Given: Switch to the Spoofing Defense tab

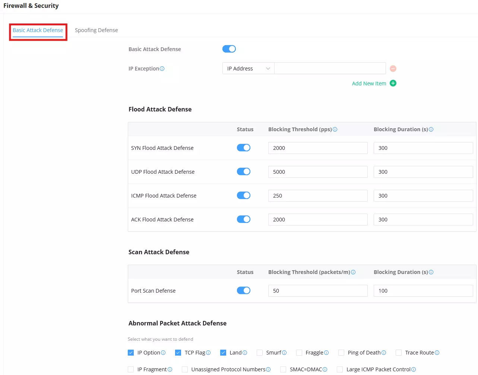Looking at the screenshot, I should [x=96, y=30].
